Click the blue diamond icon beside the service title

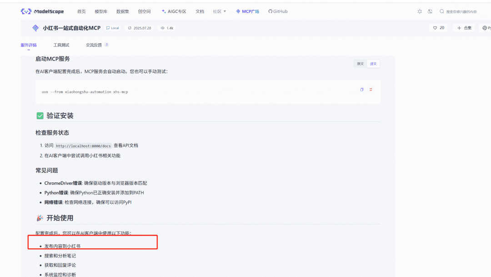(35, 28)
